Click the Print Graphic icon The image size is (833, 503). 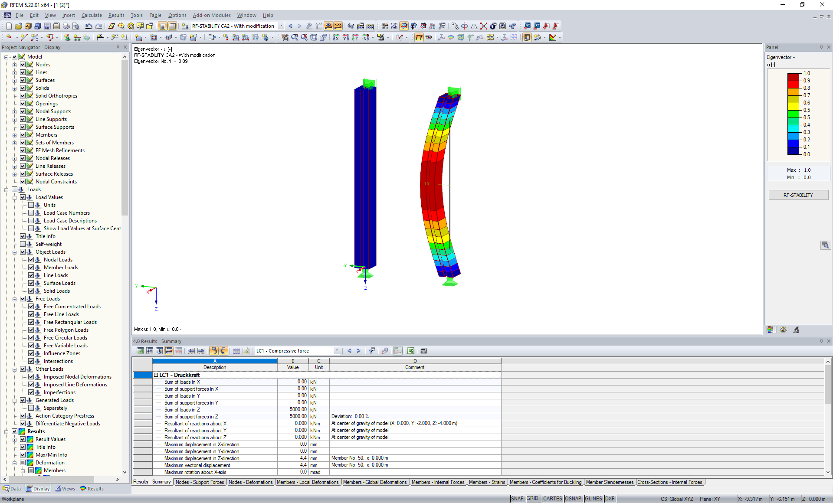(x=66, y=26)
